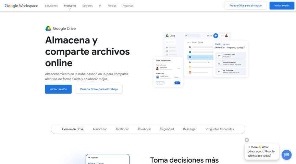Screen dimensions: 296x164
Task: Open the chat bubble launcher icon
Action: pos(286,155)
